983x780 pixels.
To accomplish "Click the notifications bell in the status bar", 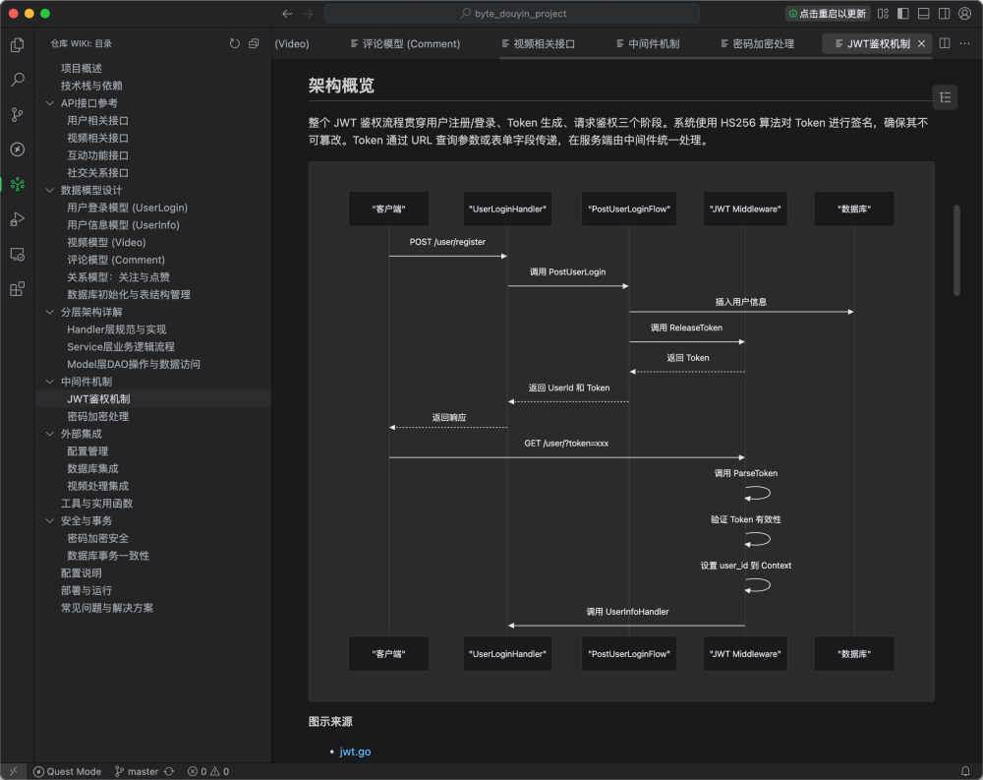I will [x=965, y=771].
